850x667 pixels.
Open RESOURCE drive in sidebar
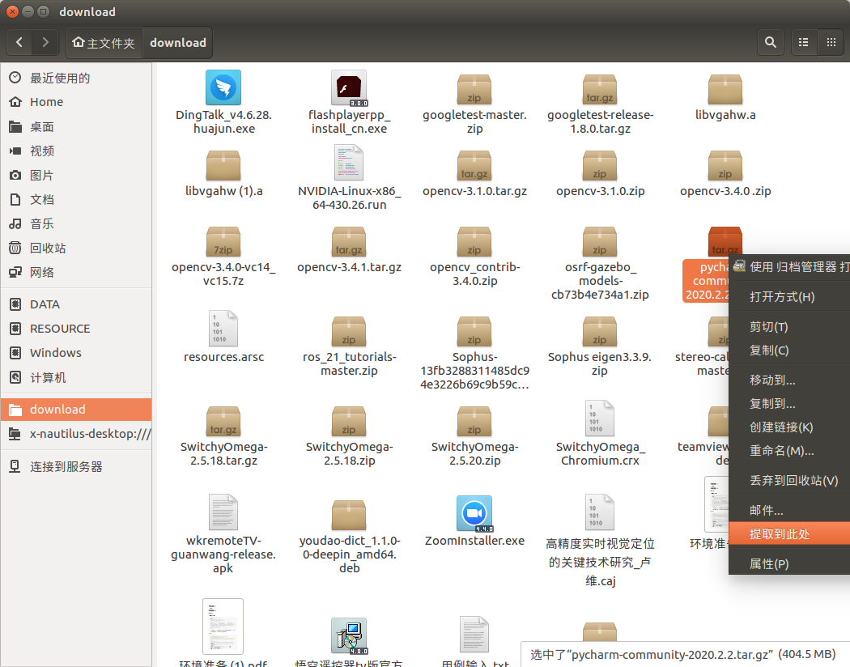[76, 329]
